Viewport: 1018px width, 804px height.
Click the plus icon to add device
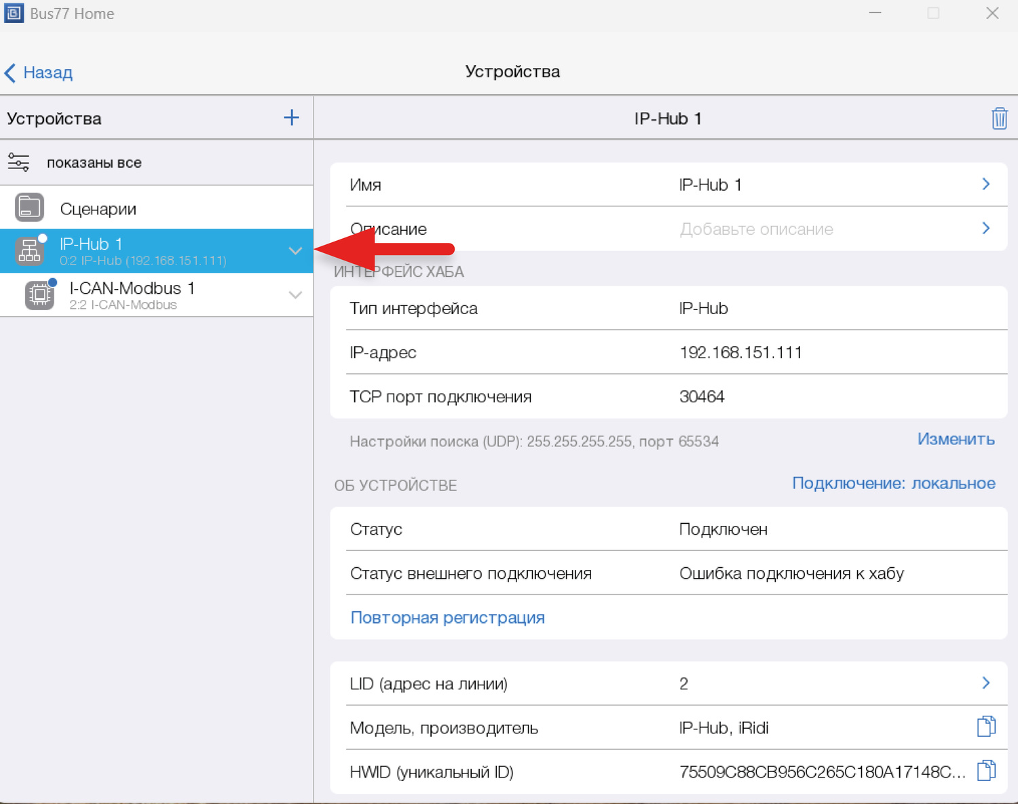[291, 118]
